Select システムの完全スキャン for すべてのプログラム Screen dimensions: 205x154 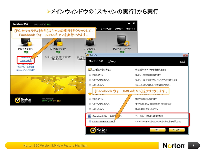90,104
